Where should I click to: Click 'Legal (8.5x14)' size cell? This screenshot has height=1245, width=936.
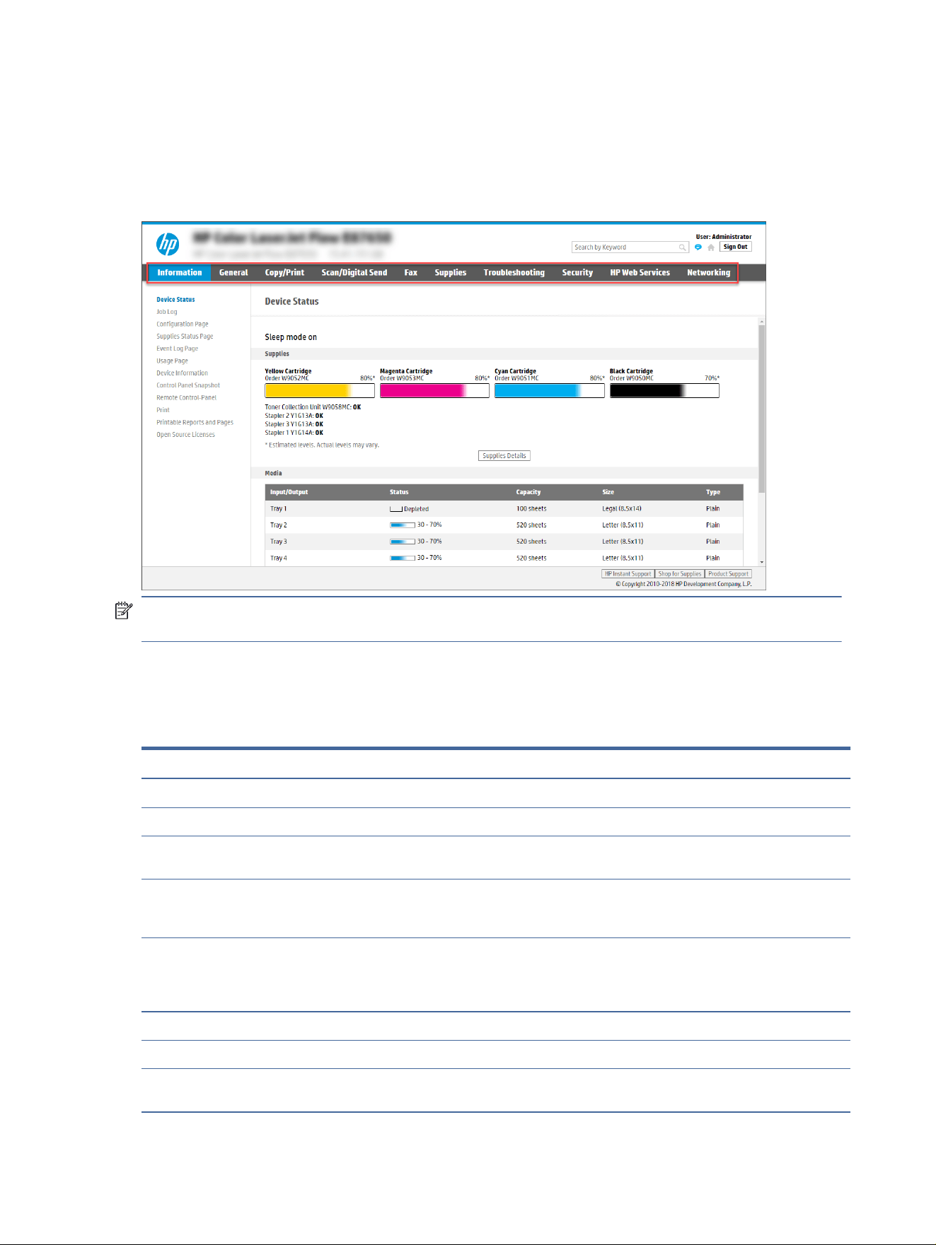(x=622, y=509)
